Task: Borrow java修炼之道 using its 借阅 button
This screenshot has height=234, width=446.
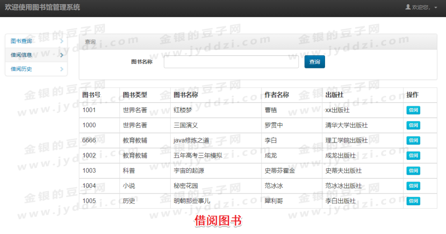Action: click(413, 140)
